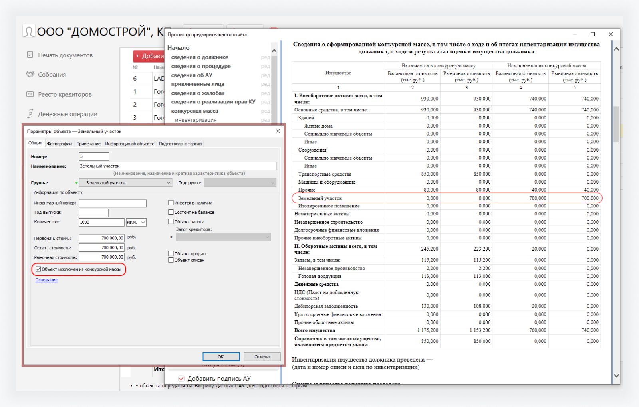Open the Залог кредитора dropdown

pos(223,237)
